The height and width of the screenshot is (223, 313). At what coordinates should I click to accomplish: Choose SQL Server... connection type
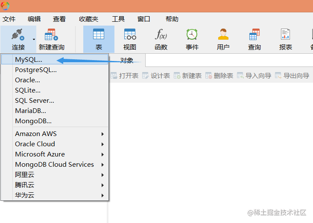click(x=55, y=101)
